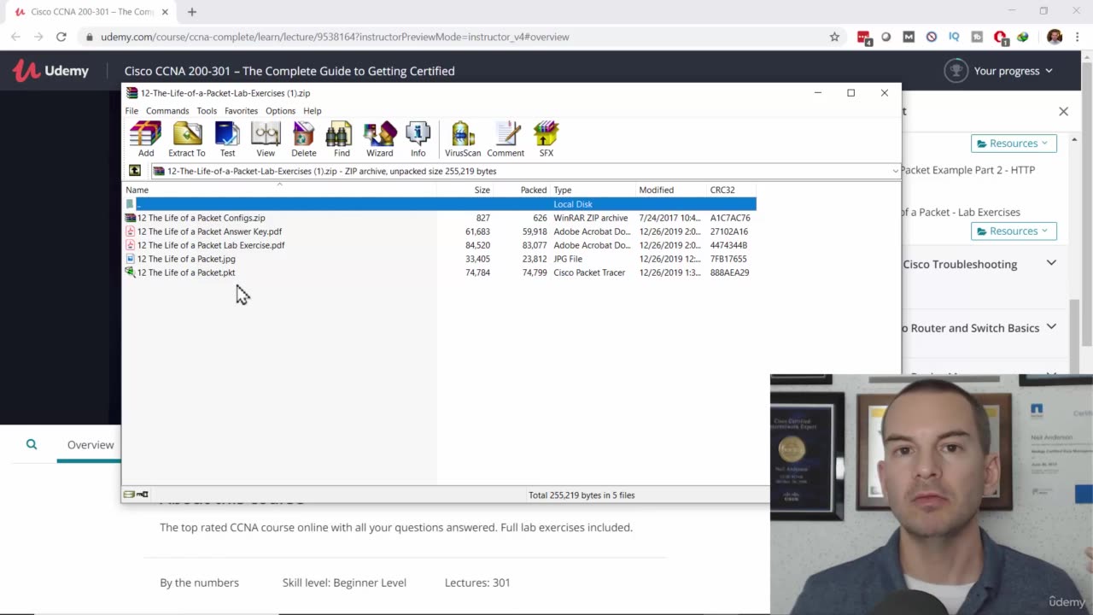This screenshot has height=615, width=1093.
Task: Click the SFX toolbar icon
Action: tap(546, 139)
